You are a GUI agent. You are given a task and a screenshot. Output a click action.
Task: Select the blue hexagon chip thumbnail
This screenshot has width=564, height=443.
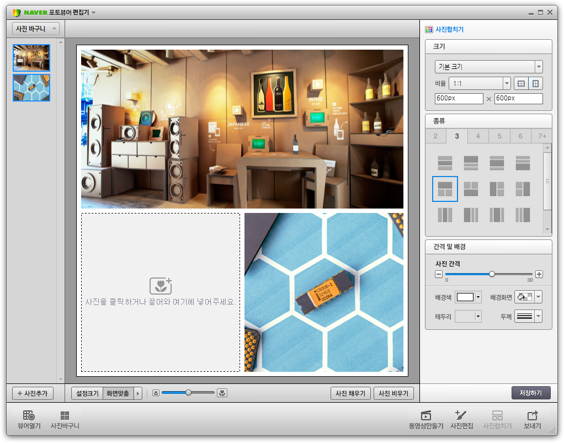tap(31, 88)
